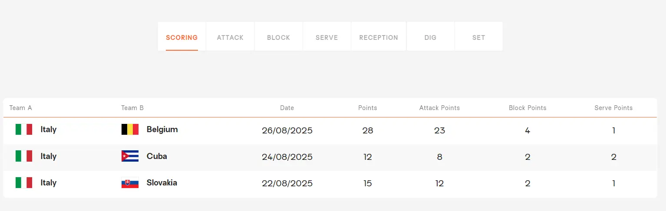Viewport: 666px width, 211px height.
Task: Click the Belgium team name
Action: (x=162, y=130)
